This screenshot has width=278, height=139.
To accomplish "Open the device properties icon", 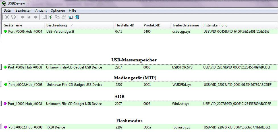I will [64, 17].
